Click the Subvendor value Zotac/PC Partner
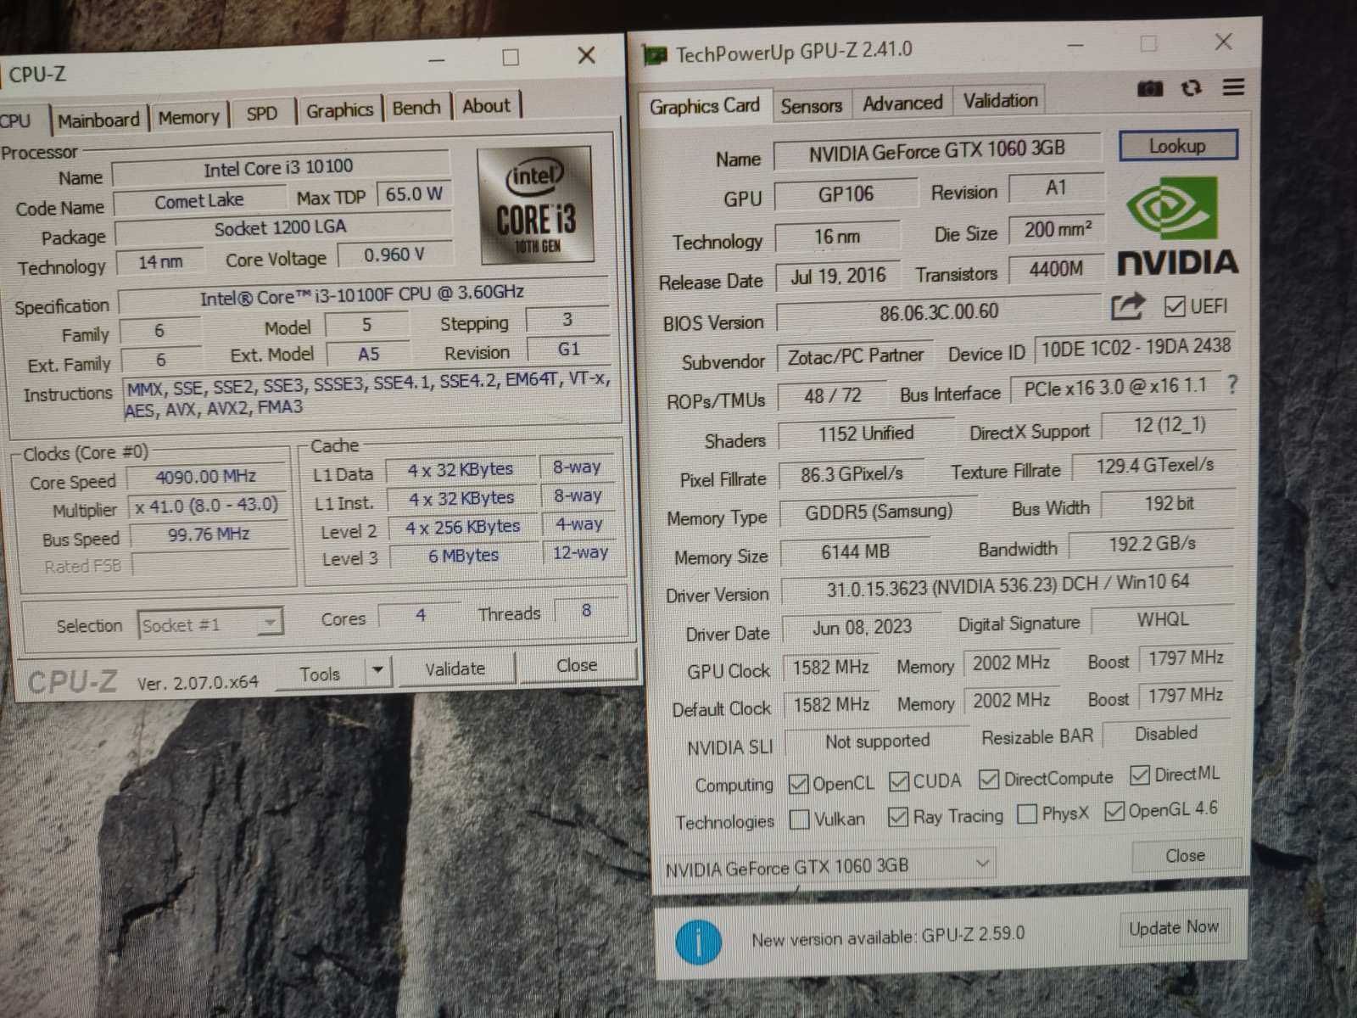The height and width of the screenshot is (1018, 1357). click(855, 356)
